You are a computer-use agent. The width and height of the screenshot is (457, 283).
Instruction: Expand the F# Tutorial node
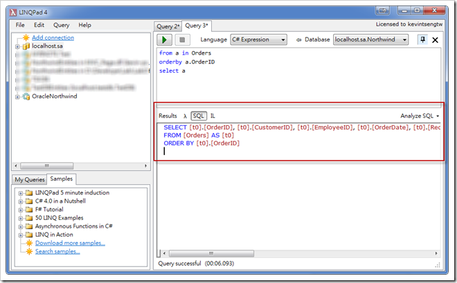click(21, 210)
